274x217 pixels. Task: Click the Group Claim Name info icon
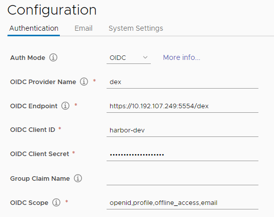click(x=78, y=178)
